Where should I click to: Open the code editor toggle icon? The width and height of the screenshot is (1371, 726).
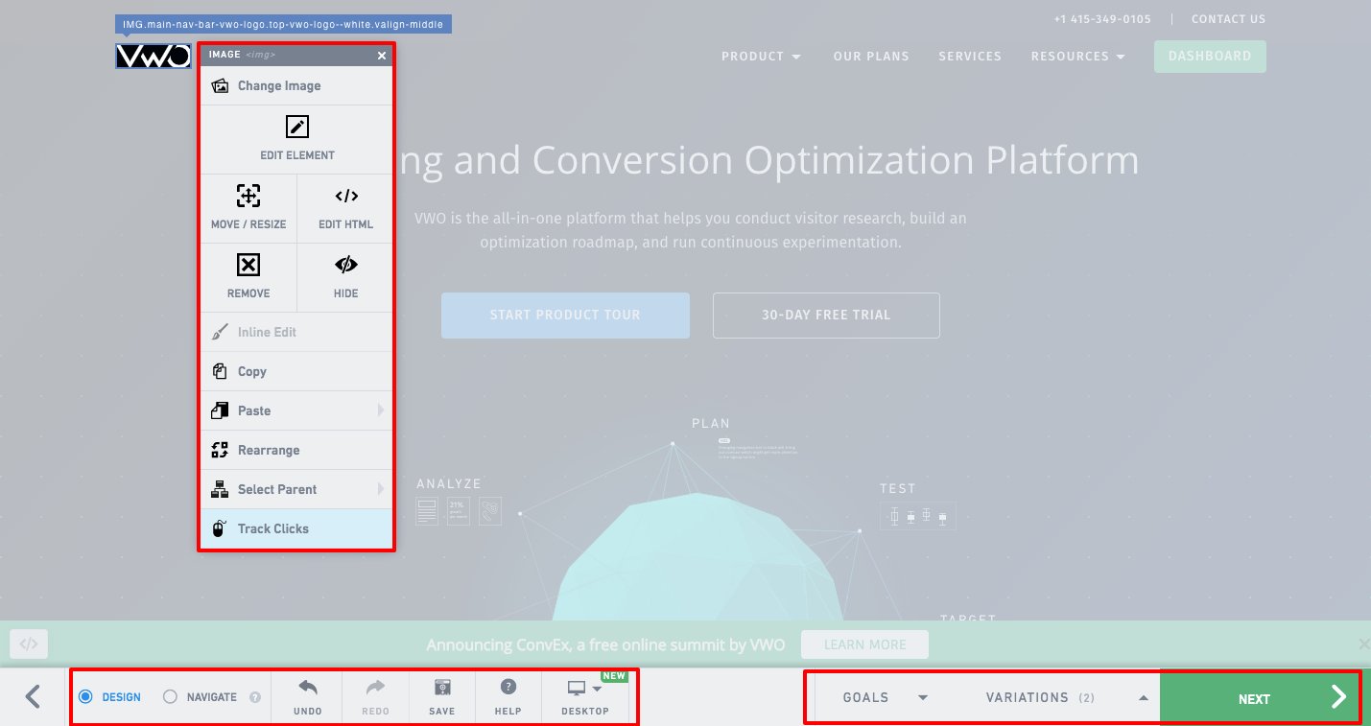point(29,644)
